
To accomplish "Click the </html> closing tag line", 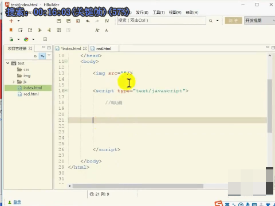I will 78,167.
